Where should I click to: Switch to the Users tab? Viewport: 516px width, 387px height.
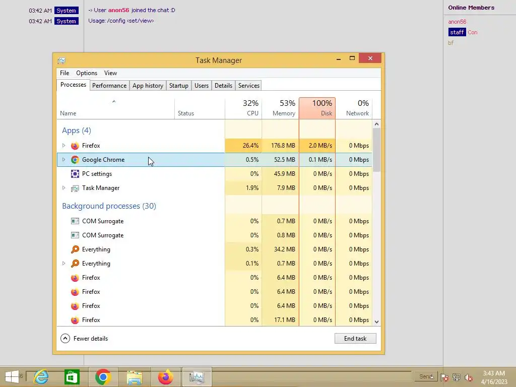coord(202,86)
